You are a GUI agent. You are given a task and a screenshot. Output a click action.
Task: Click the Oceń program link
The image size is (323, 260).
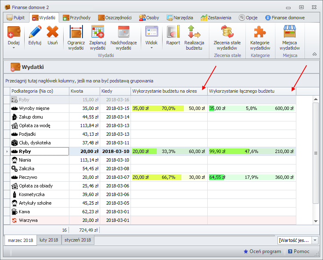click(x=262, y=251)
